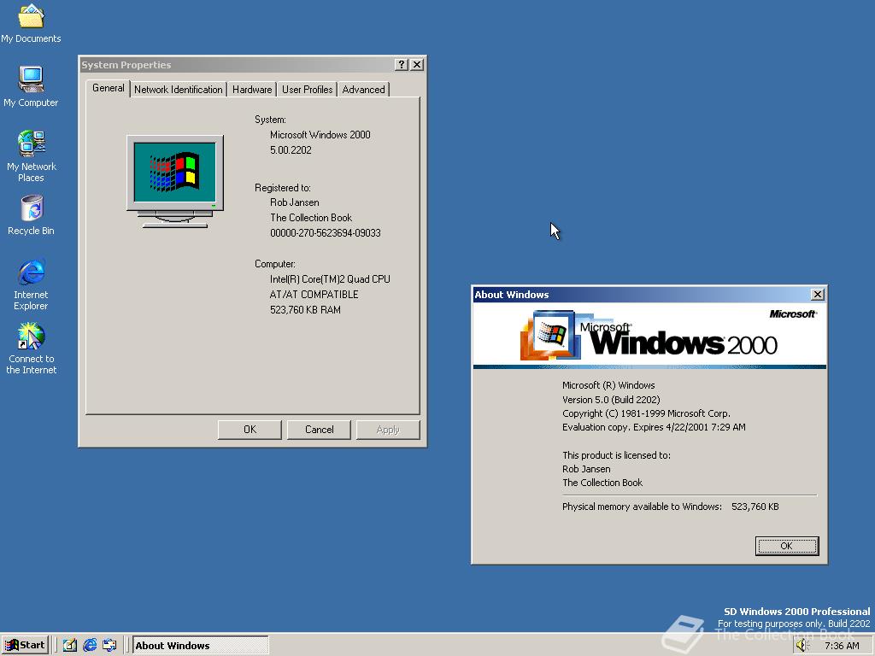
Task: Click OK in About Windows dialog
Action: pos(787,546)
